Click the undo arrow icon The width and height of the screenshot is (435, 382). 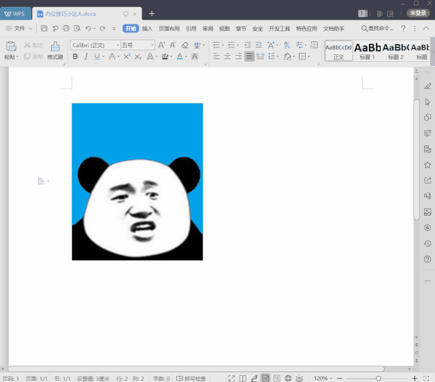[x=88, y=29]
